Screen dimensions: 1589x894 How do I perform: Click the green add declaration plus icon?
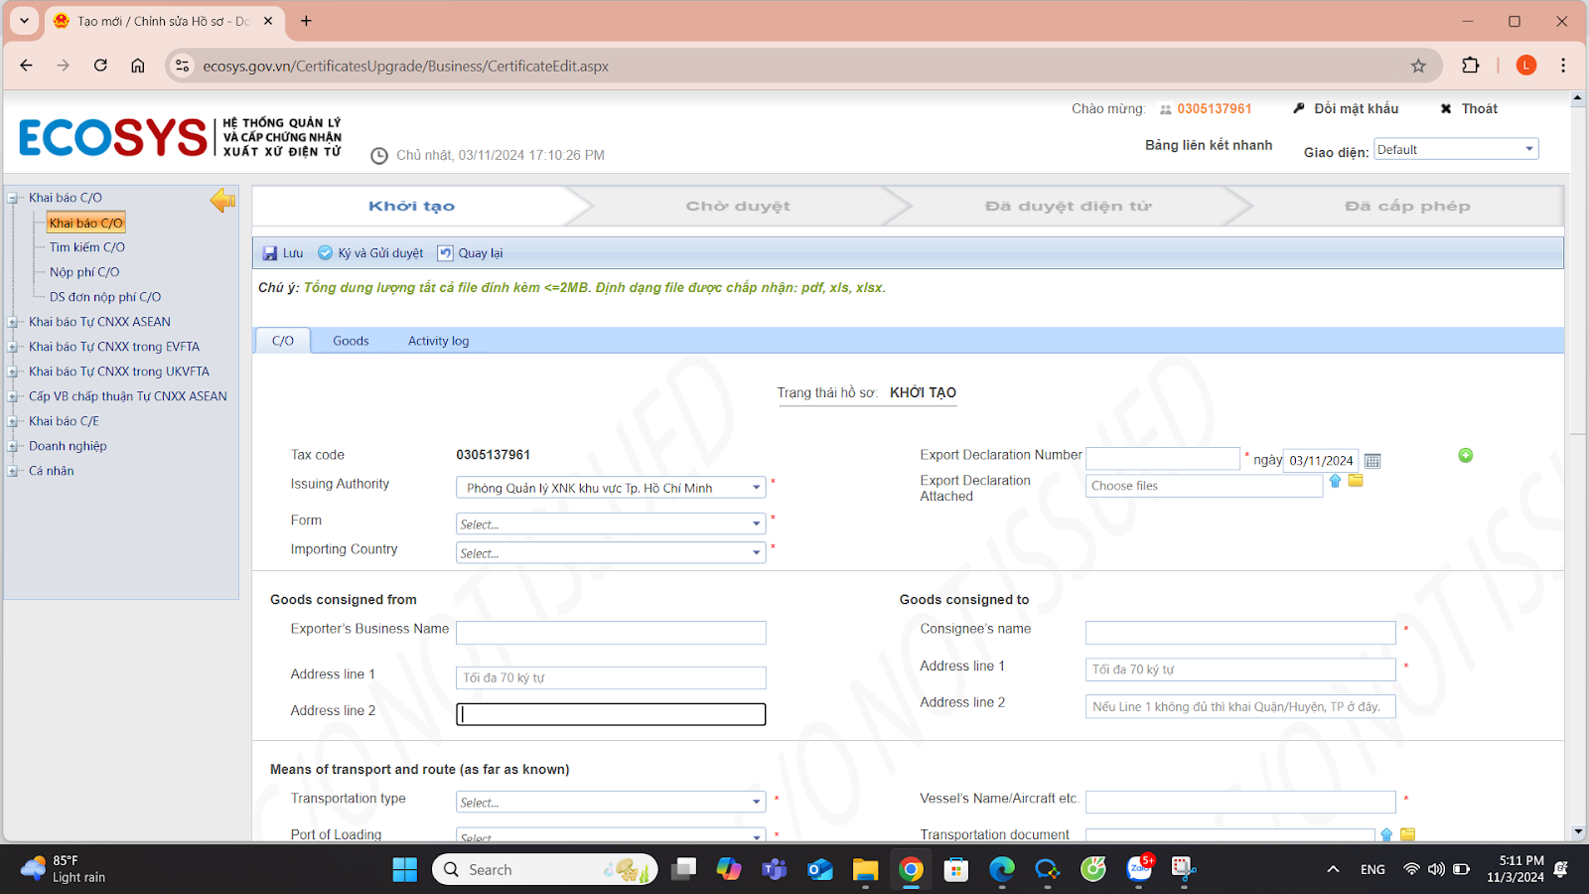pos(1465,455)
